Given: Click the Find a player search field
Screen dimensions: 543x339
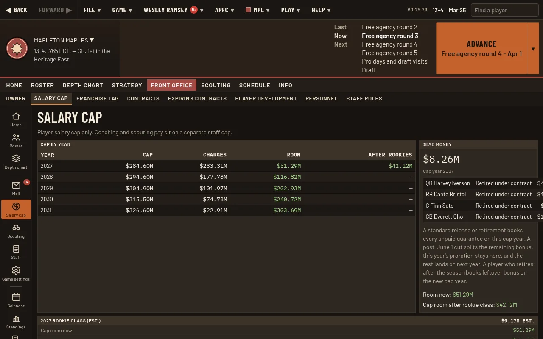Looking at the screenshot, I should [504, 10].
